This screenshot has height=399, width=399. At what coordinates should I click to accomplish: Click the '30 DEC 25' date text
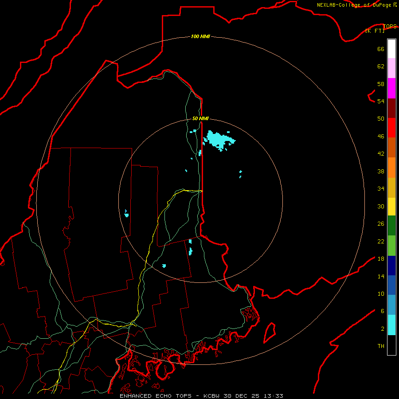(241, 396)
